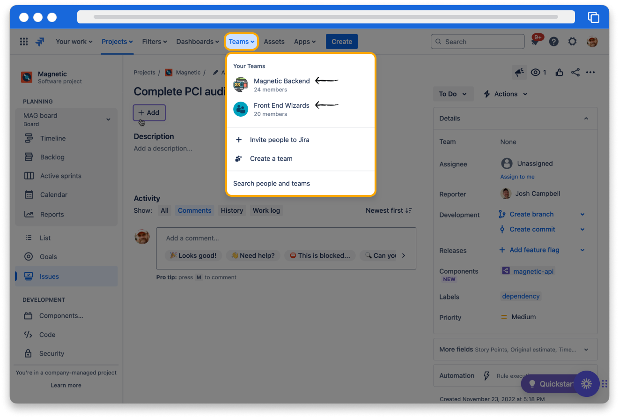Click the Create commit link
The image size is (619, 418).
tap(532, 229)
